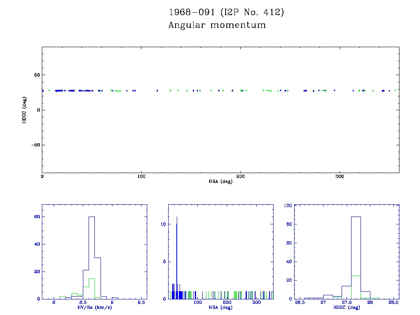The height and width of the screenshot is (315, 420).
Task: Click the "300" tick label on scatter plot x-axis
Action: tap(339, 176)
